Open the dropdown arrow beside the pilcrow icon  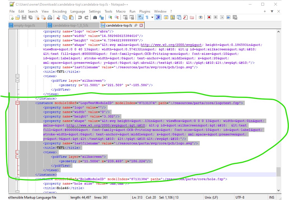point(152,17)
